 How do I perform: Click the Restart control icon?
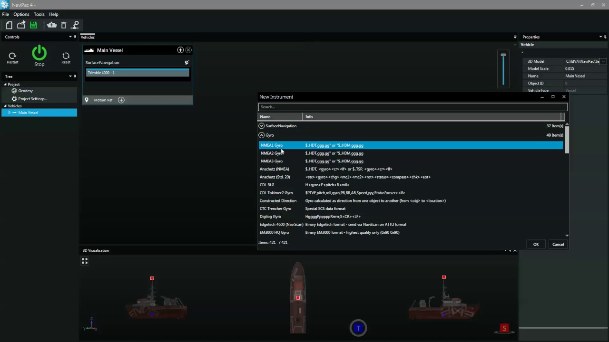(x=13, y=56)
